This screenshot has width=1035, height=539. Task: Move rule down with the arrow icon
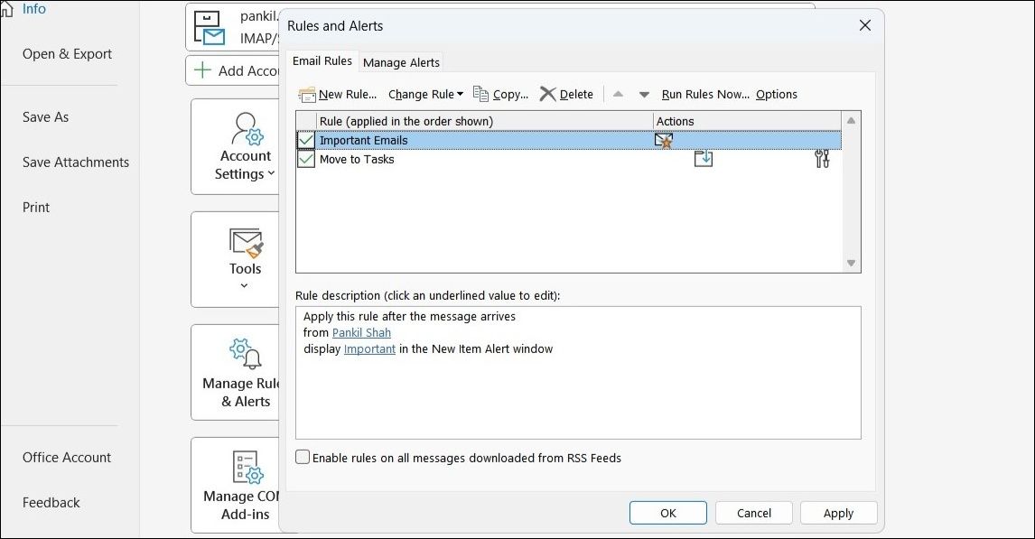click(644, 94)
